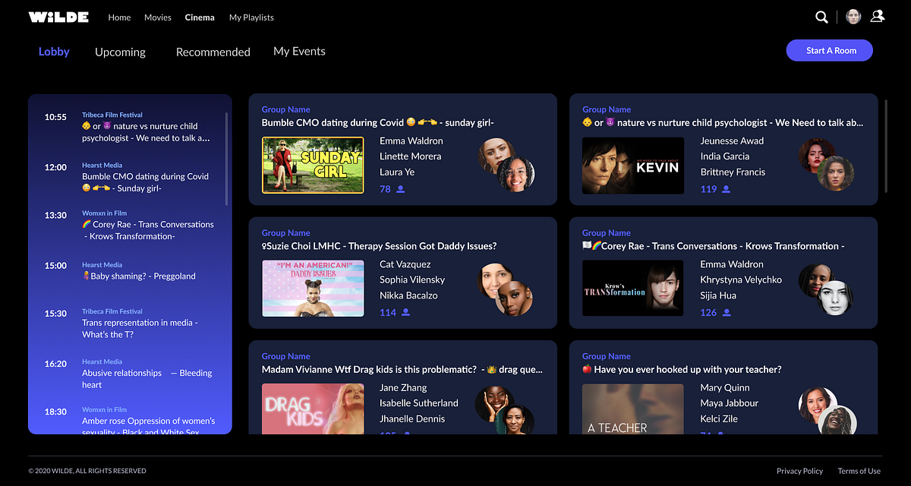
Task: Open the Terms of Use link
Action: click(x=859, y=471)
